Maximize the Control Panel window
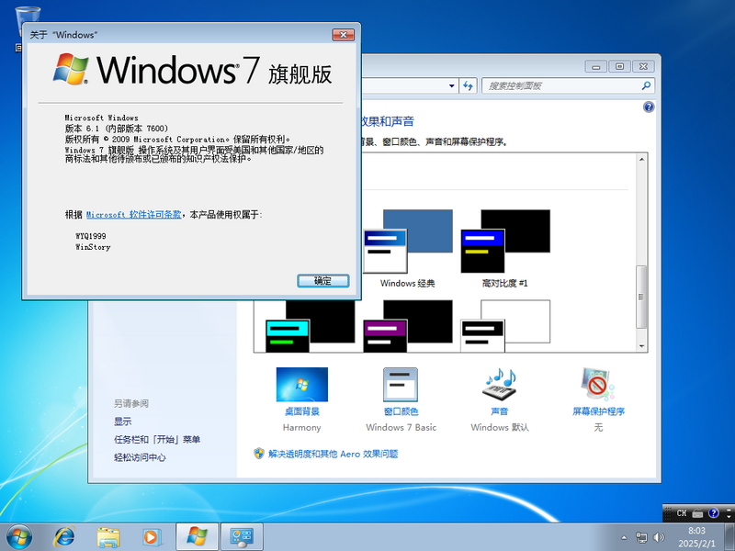The image size is (735, 551). (619, 66)
